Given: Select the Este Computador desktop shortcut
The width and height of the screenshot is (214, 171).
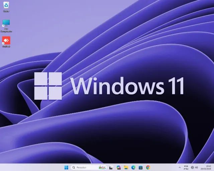Looking at the screenshot, I should pos(6,26).
